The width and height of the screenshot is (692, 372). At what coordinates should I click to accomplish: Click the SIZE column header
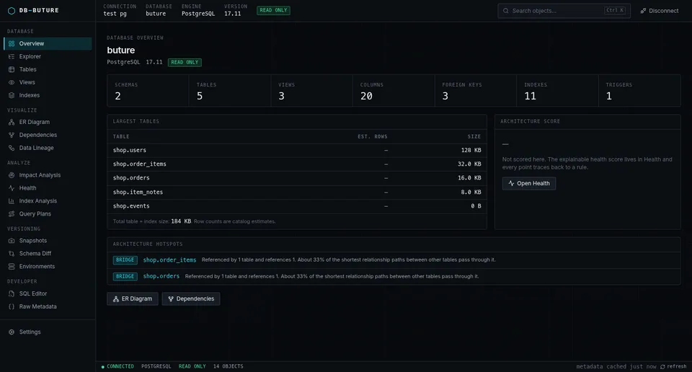(x=474, y=137)
